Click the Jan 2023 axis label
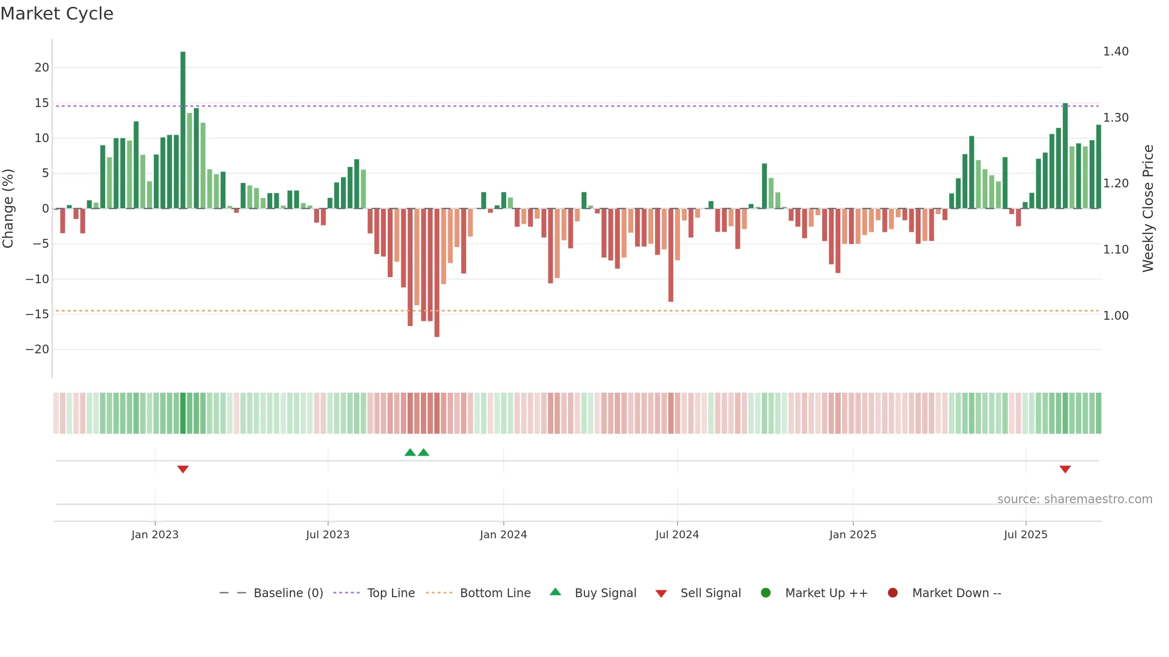The height and width of the screenshot is (657, 1169). click(155, 534)
